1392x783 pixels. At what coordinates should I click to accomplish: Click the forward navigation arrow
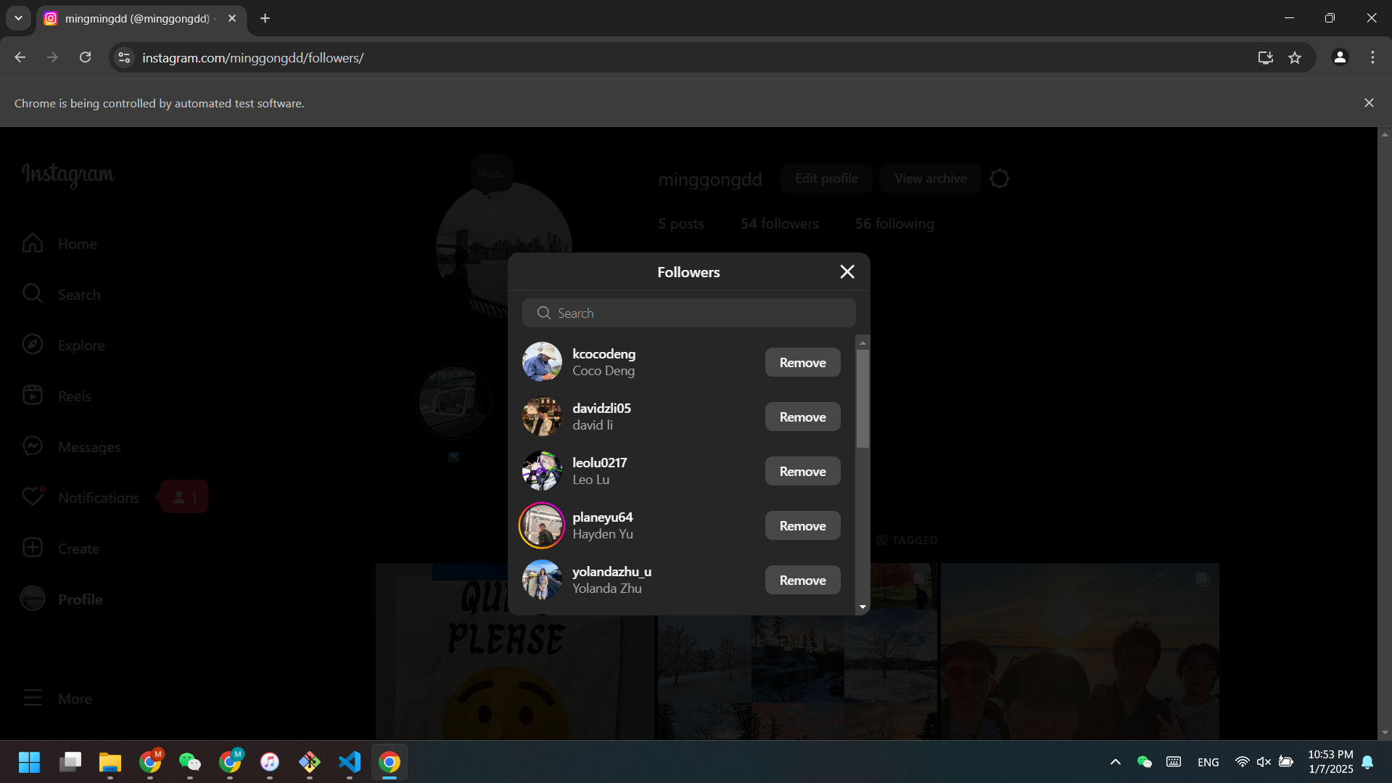pos(52,57)
